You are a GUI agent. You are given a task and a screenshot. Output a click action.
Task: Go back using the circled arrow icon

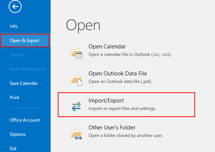coord(15,6)
